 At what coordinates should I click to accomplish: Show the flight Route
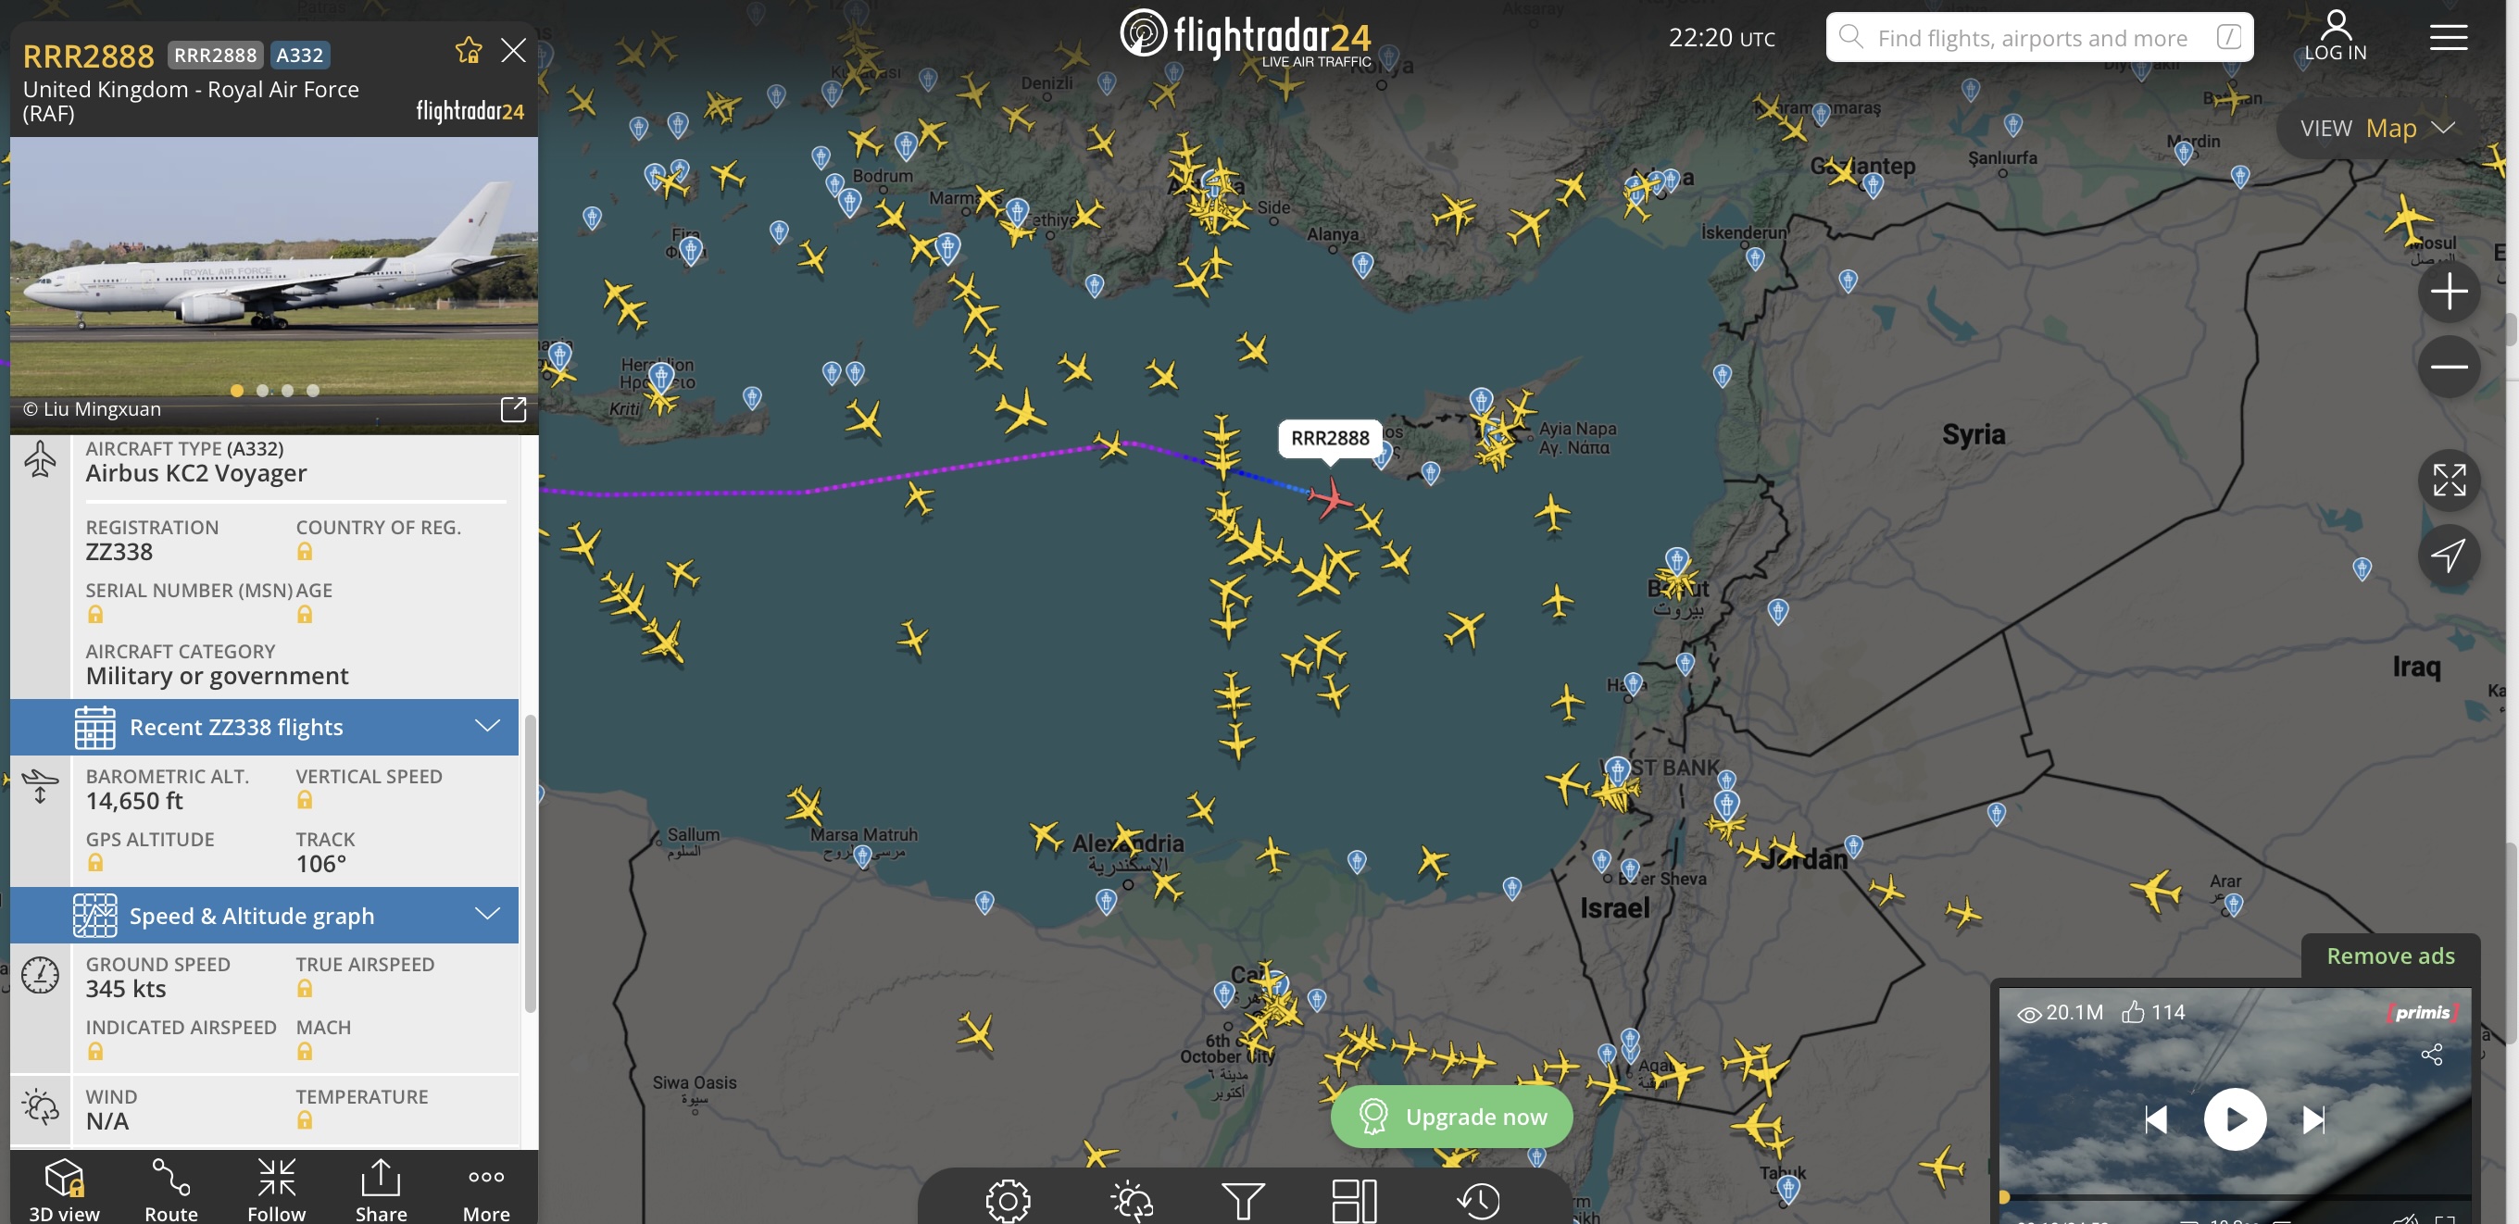pyautogui.click(x=171, y=1188)
